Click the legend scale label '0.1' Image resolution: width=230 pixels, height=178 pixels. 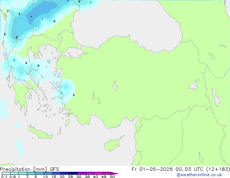pos(4,177)
